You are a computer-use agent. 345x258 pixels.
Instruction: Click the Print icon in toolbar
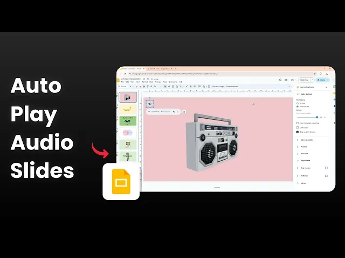point(144,87)
